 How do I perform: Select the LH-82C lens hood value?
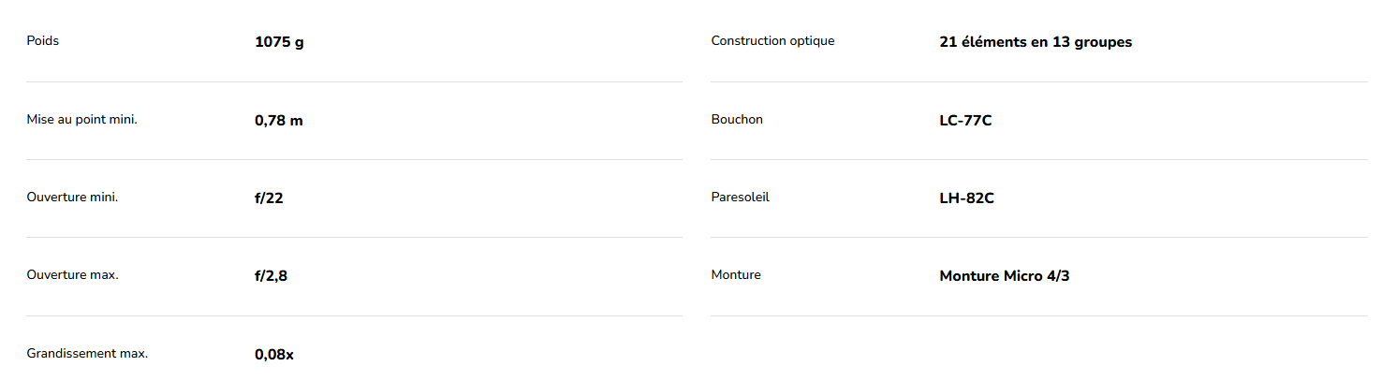pyautogui.click(x=966, y=198)
